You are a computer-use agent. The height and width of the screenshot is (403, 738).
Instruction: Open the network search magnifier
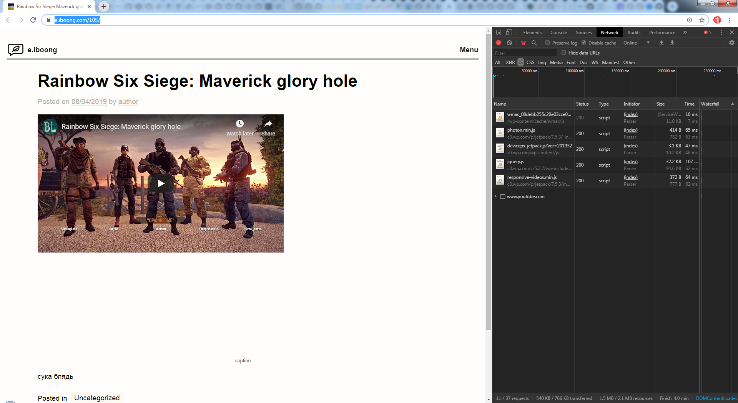(x=534, y=43)
